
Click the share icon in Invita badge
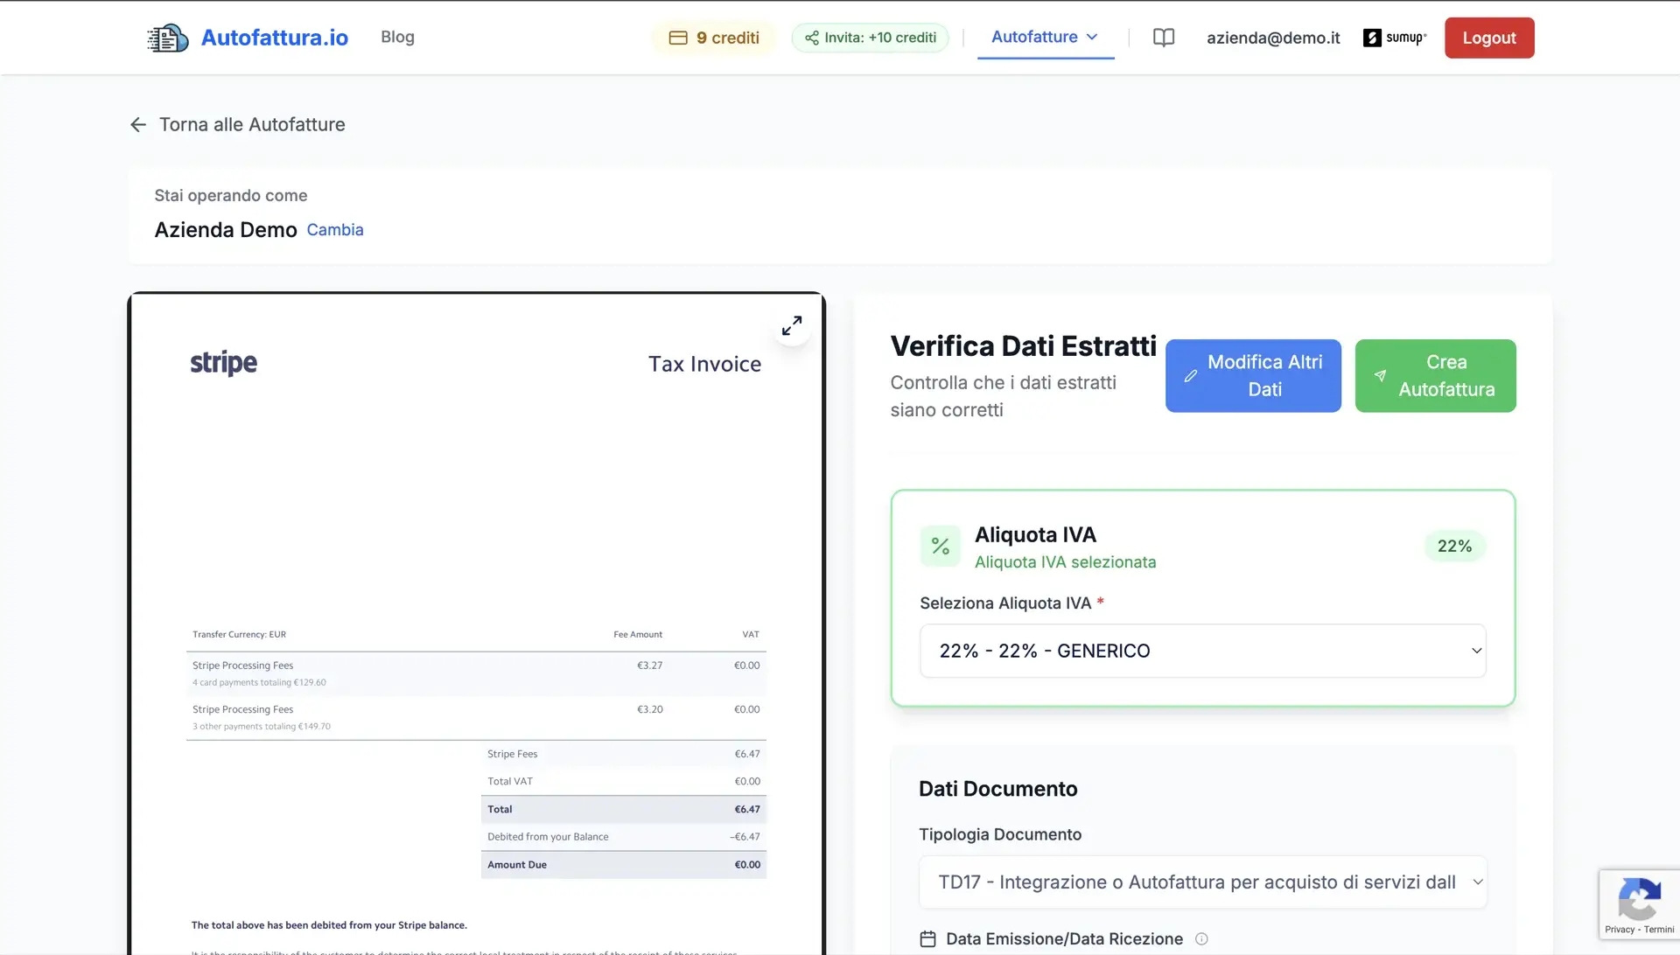pos(812,38)
